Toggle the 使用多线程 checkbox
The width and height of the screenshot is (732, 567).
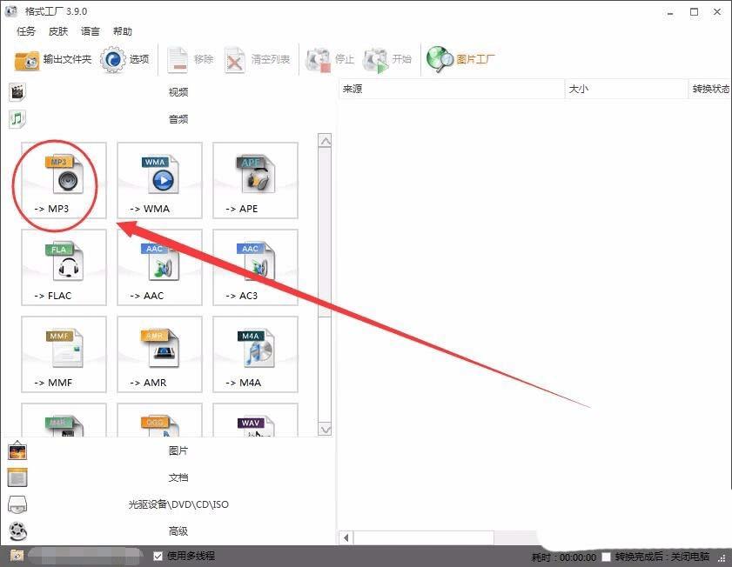[158, 556]
